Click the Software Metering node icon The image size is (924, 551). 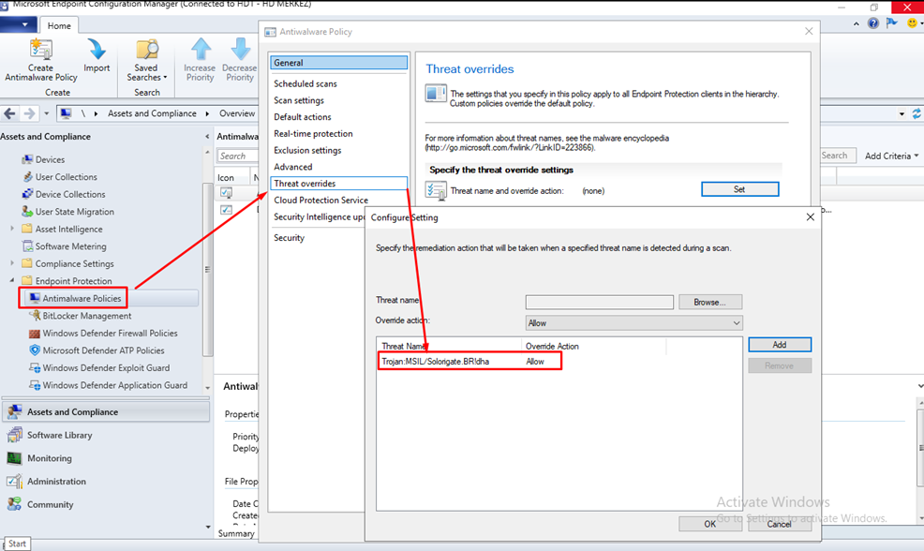(x=27, y=246)
